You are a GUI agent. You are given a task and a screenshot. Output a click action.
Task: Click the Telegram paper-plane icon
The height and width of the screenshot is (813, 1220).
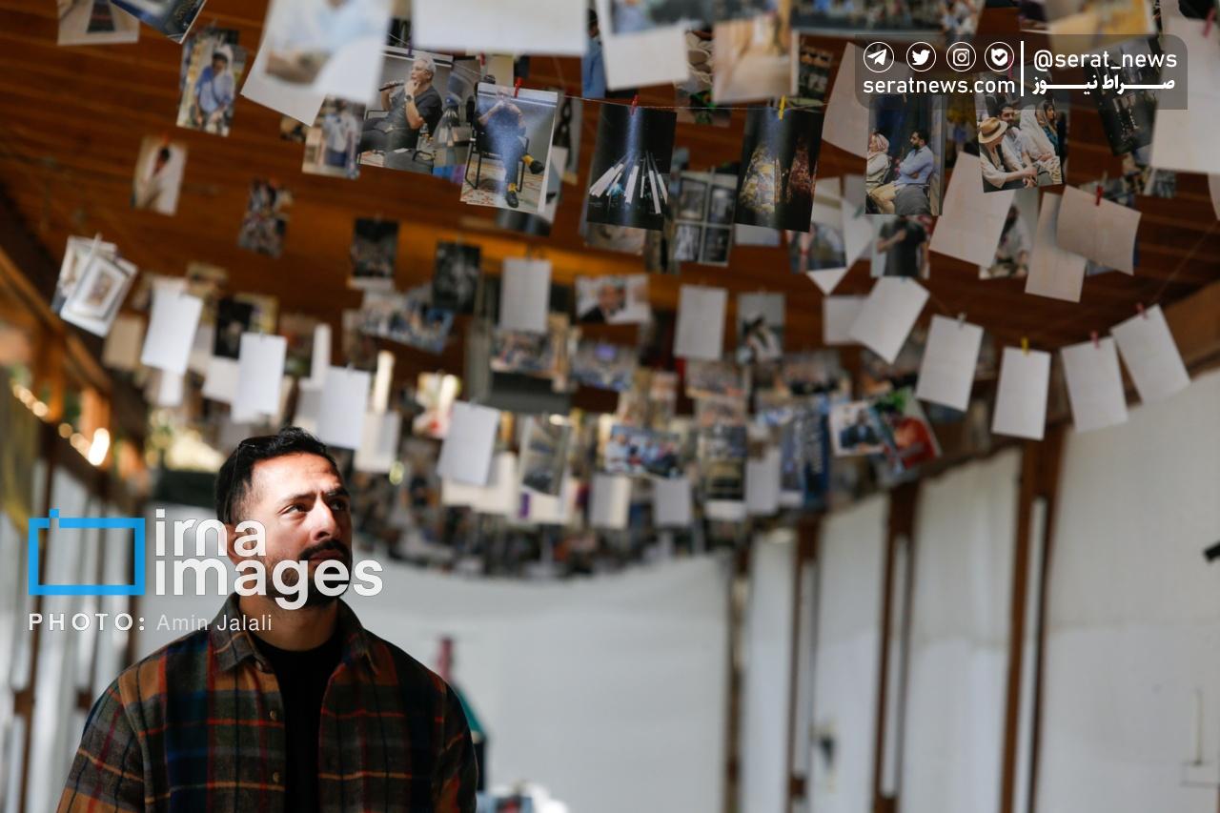coord(879,57)
